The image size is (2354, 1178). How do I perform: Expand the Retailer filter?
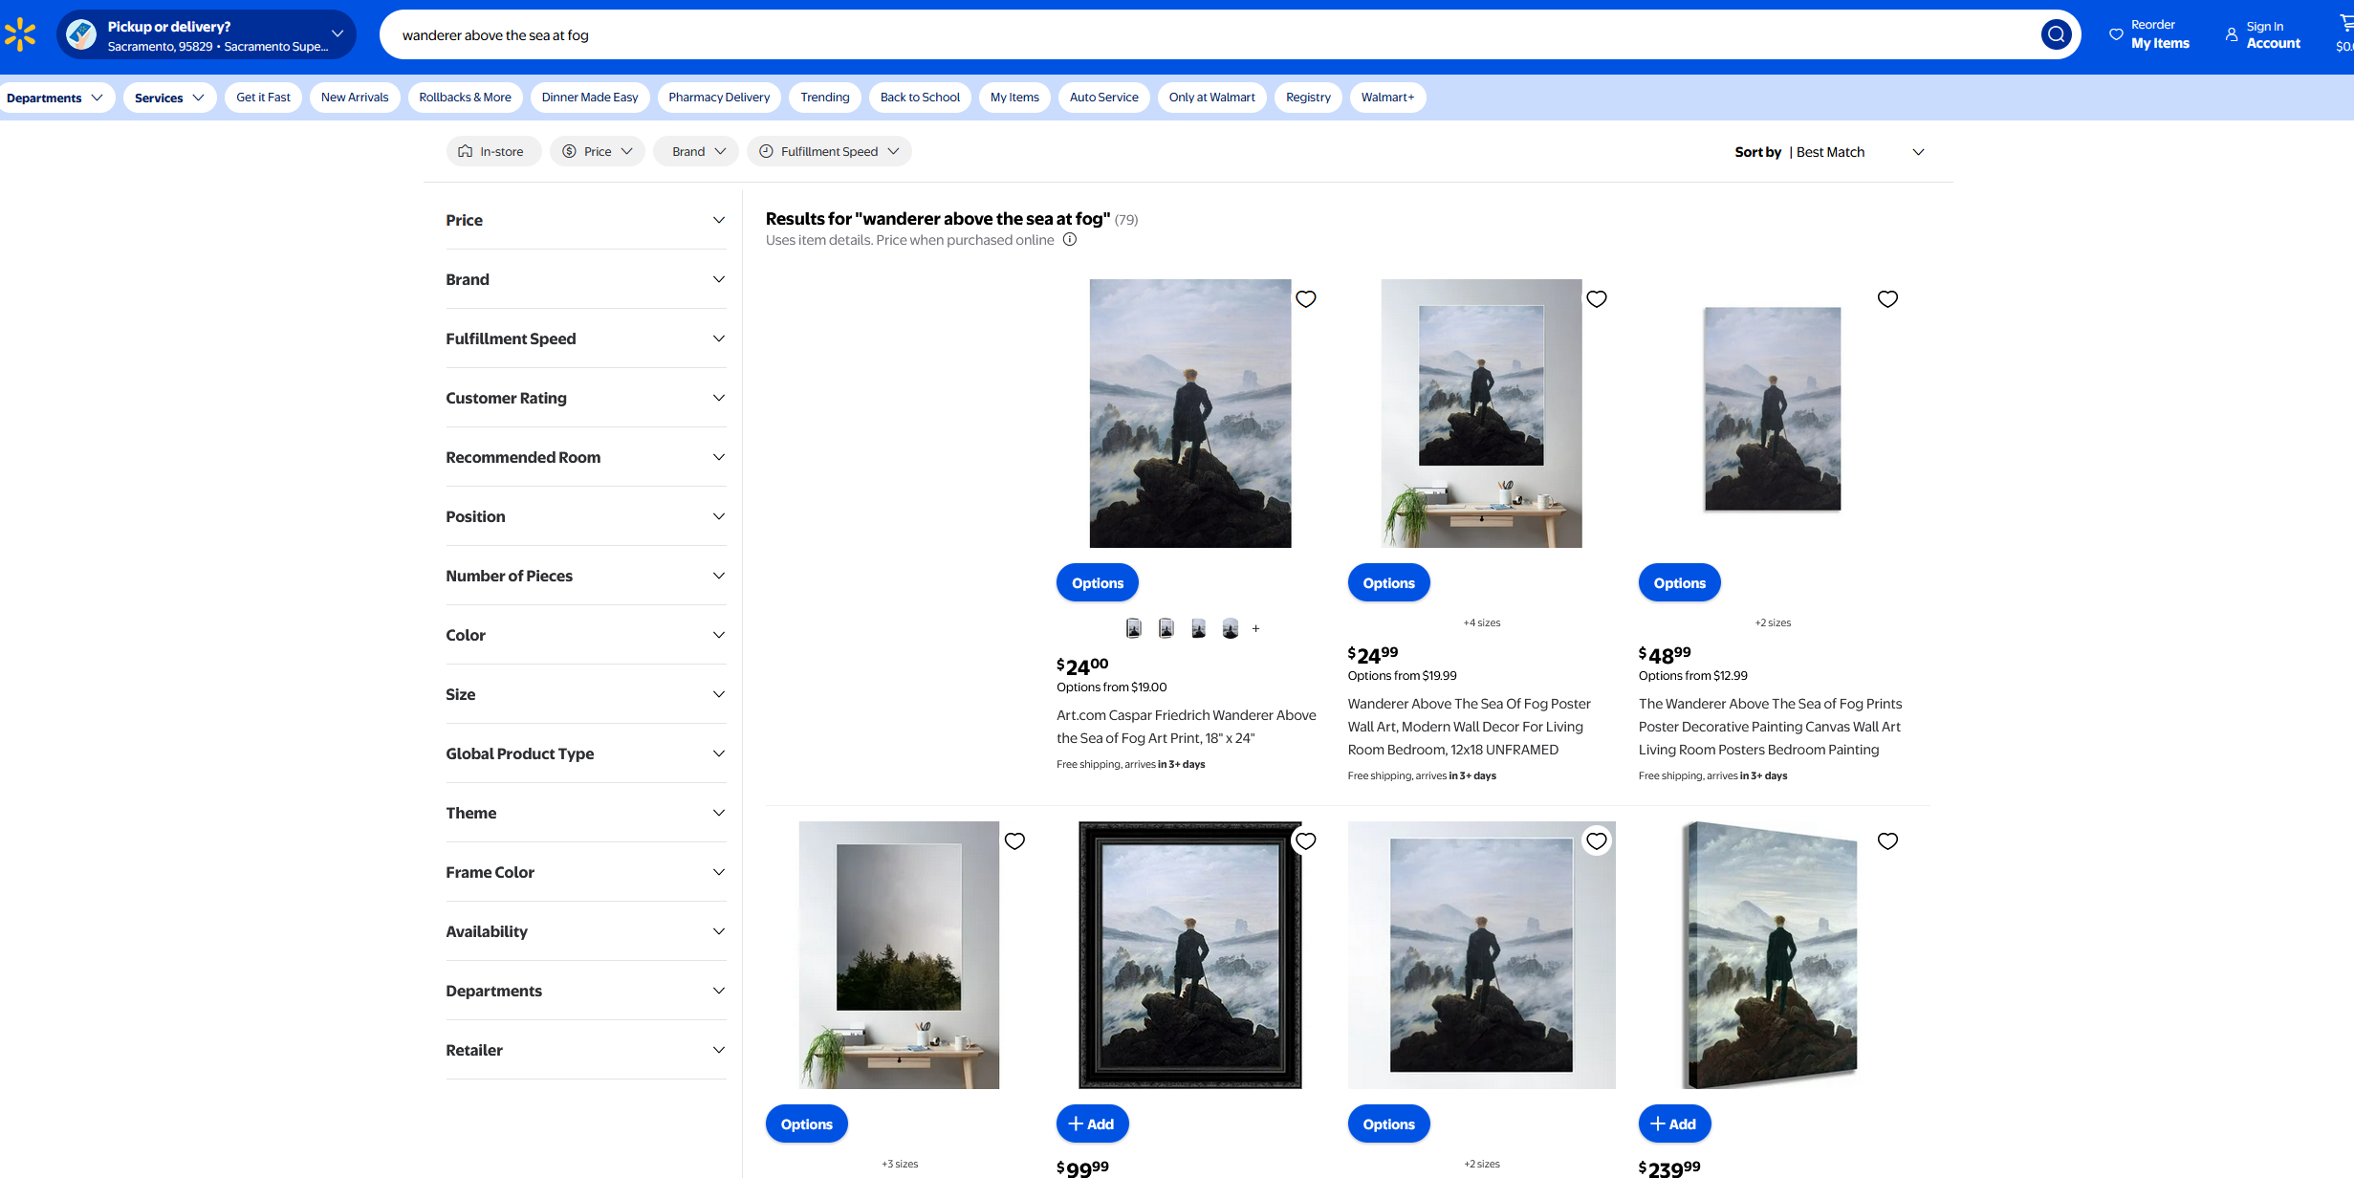(585, 1050)
